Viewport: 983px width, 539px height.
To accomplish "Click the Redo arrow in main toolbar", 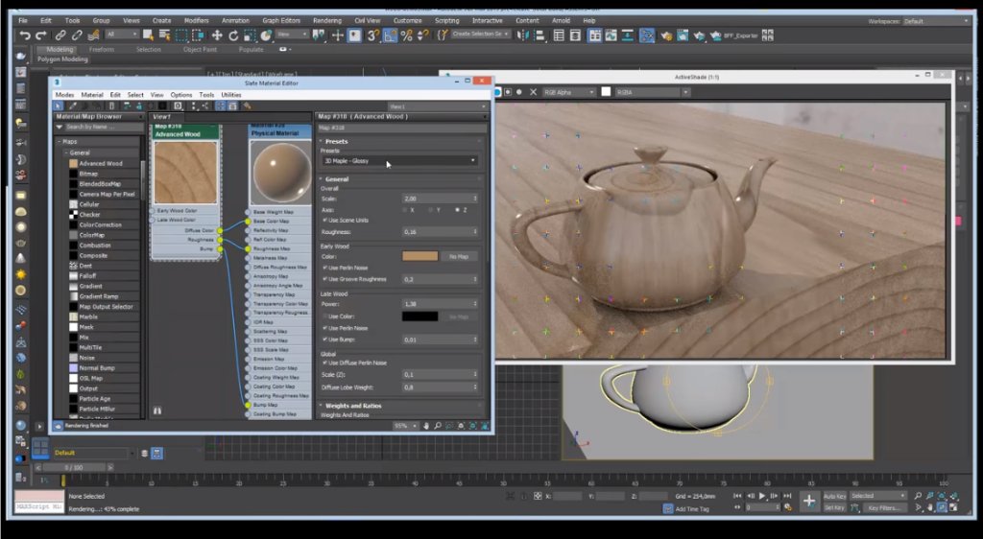I will (41, 35).
